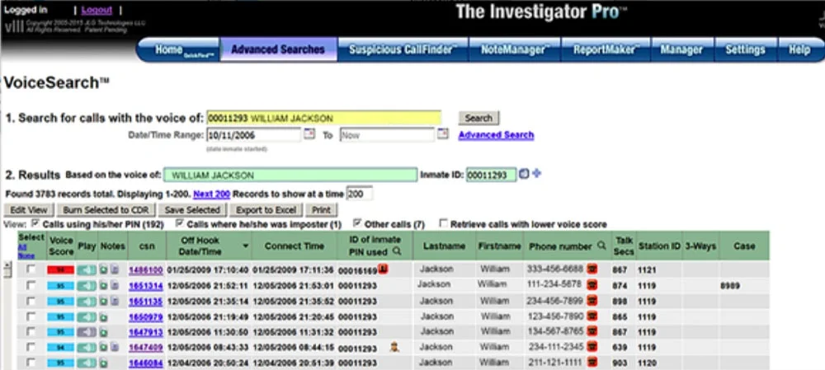Click the Next 200 link

tap(211, 194)
